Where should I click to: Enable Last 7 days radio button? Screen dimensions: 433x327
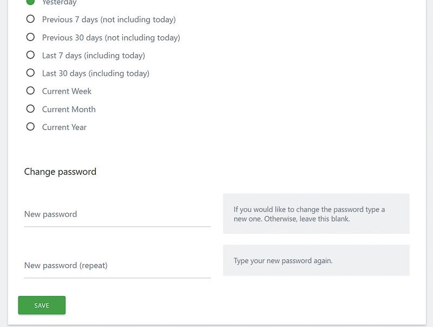click(x=30, y=55)
